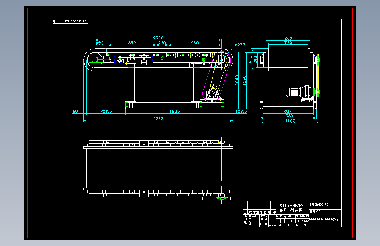Select the 2320 overall length dimension

click(158, 38)
